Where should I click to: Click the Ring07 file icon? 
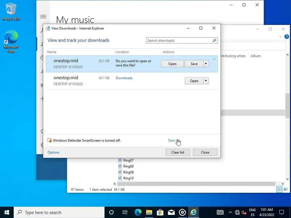(120, 160)
